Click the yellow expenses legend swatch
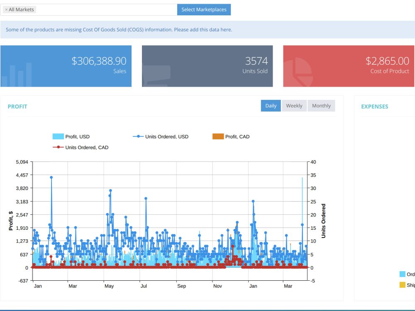 click(402, 285)
